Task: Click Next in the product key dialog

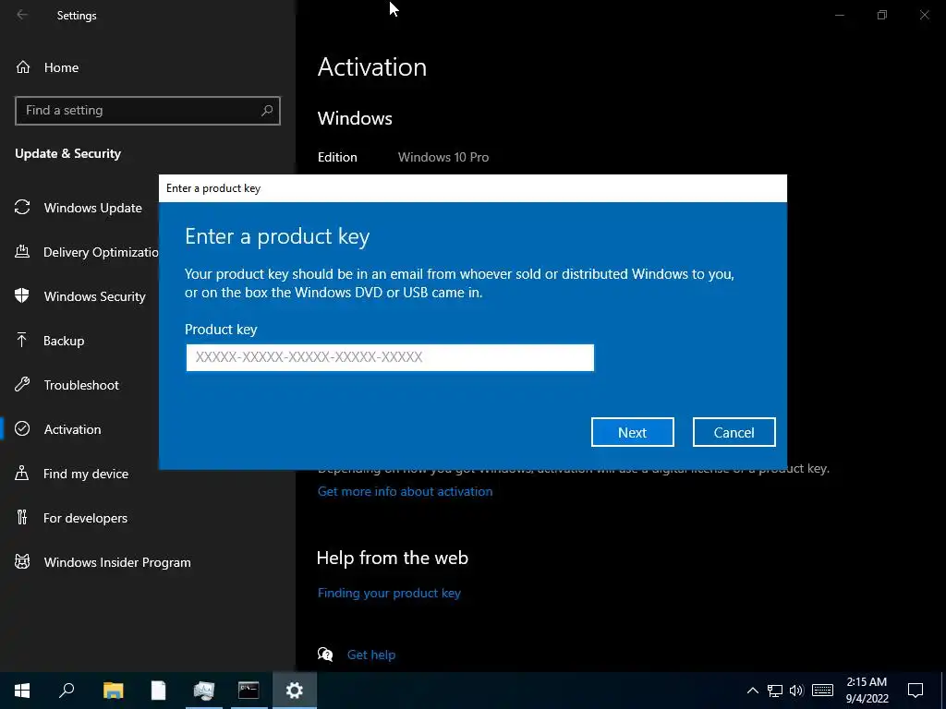Action: point(632,432)
